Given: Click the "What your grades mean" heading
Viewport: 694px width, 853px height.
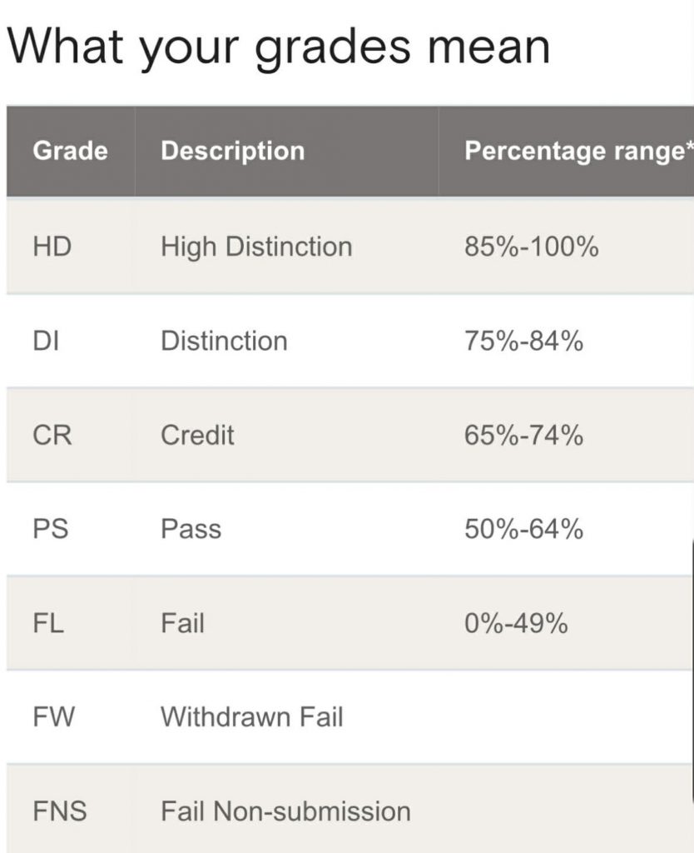Looking at the screenshot, I should click(278, 44).
